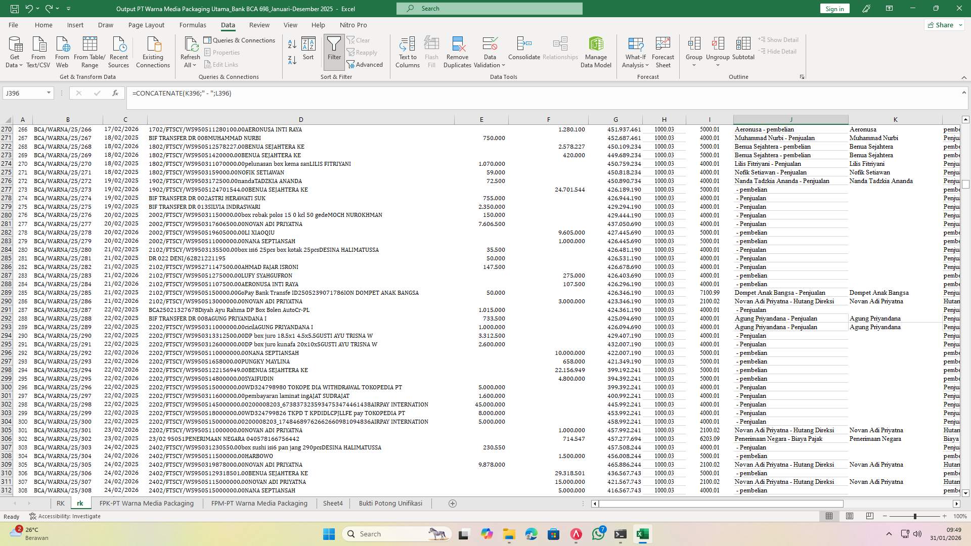
Task: Click the Flash Fill icon
Action: pos(431,51)
